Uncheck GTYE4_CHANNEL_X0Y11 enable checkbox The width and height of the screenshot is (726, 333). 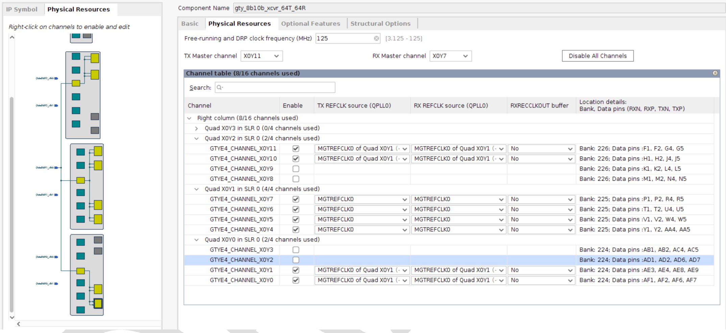(x=296, y=148)
